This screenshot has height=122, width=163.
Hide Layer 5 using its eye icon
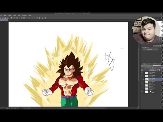(x=142, y=76)
